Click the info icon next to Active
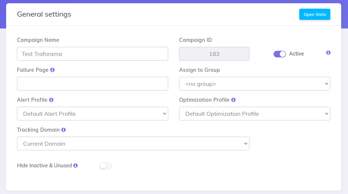 click(x=328, y=53)
